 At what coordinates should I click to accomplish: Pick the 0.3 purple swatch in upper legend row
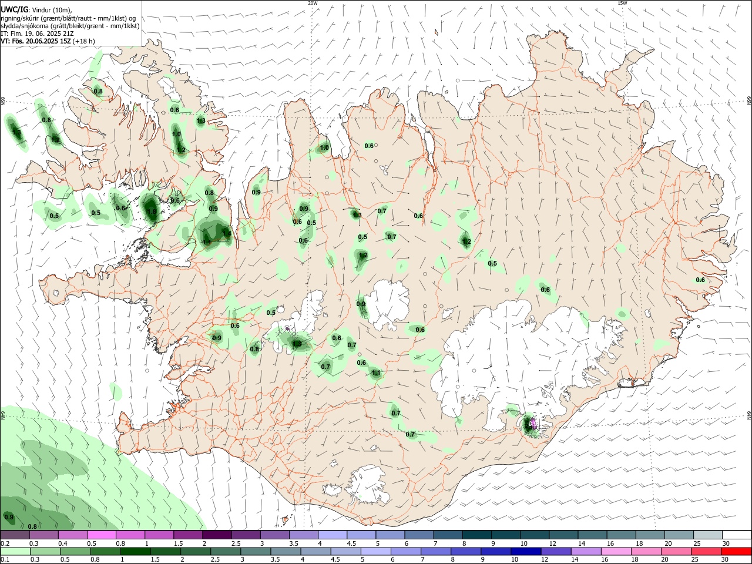tap(43, 535)
